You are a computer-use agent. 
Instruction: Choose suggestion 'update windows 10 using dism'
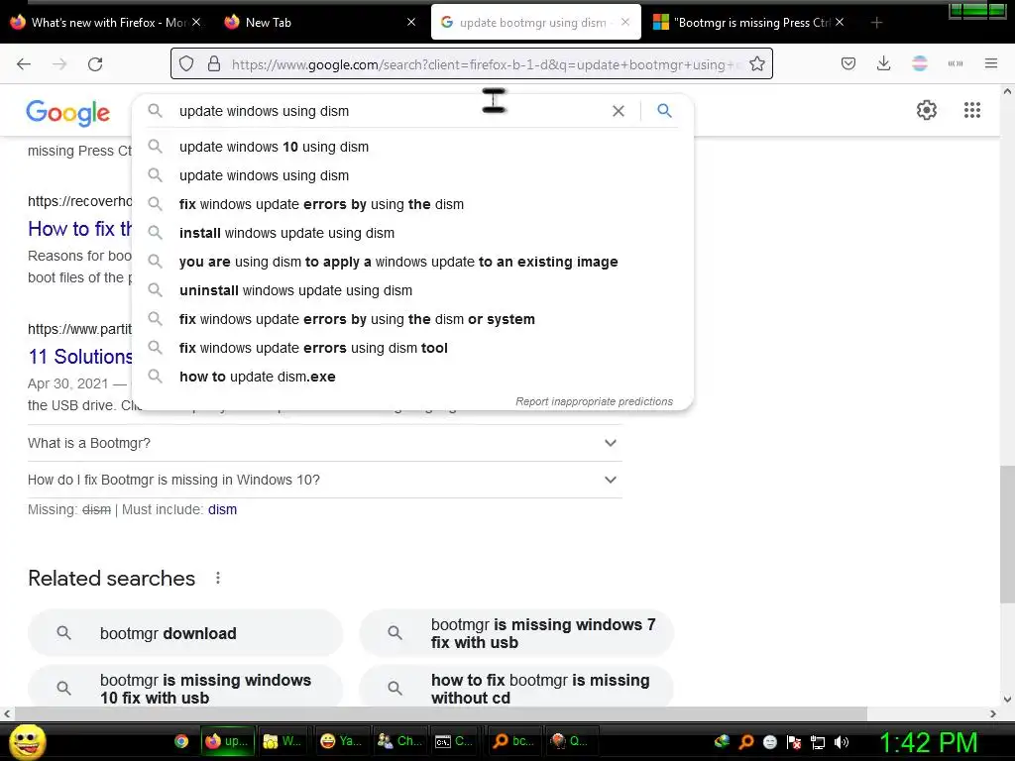(x=412, y=147)
